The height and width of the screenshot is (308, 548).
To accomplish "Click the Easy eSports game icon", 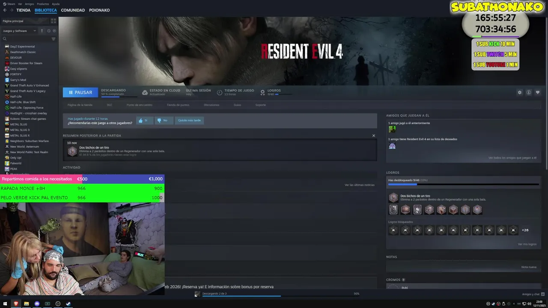I will (7, 69).
